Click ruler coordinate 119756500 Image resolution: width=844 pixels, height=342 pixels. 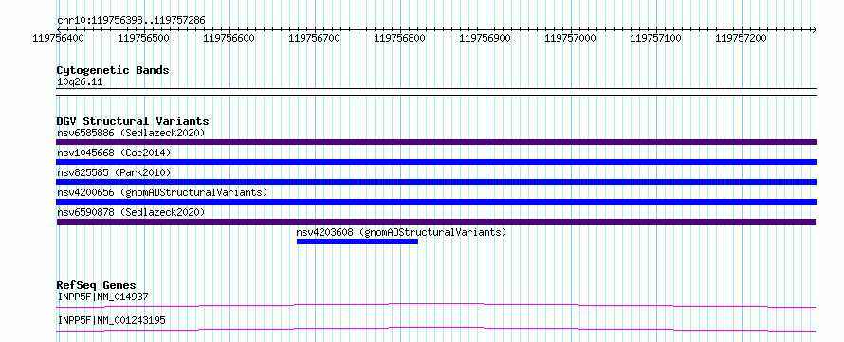click(x=143, y=38)
